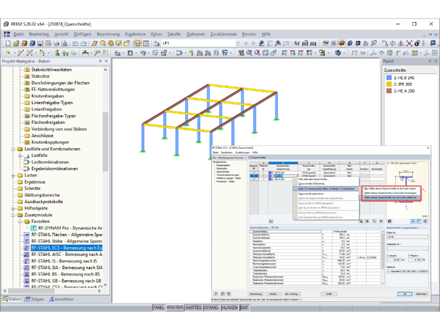Click the red X cross toolbar icon

[409, 43]
